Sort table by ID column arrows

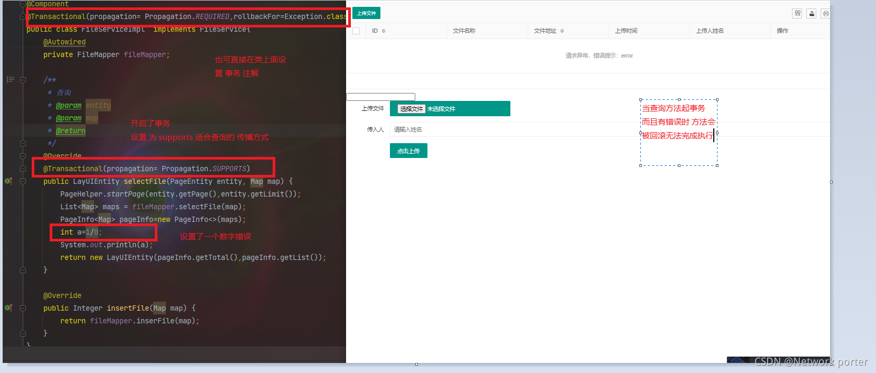(384, 31)
